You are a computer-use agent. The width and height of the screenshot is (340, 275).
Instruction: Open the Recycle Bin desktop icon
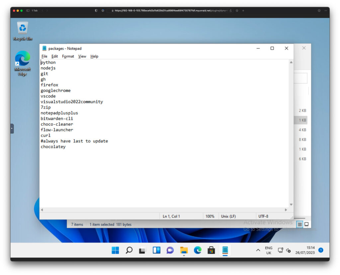(x=23, y=31)
